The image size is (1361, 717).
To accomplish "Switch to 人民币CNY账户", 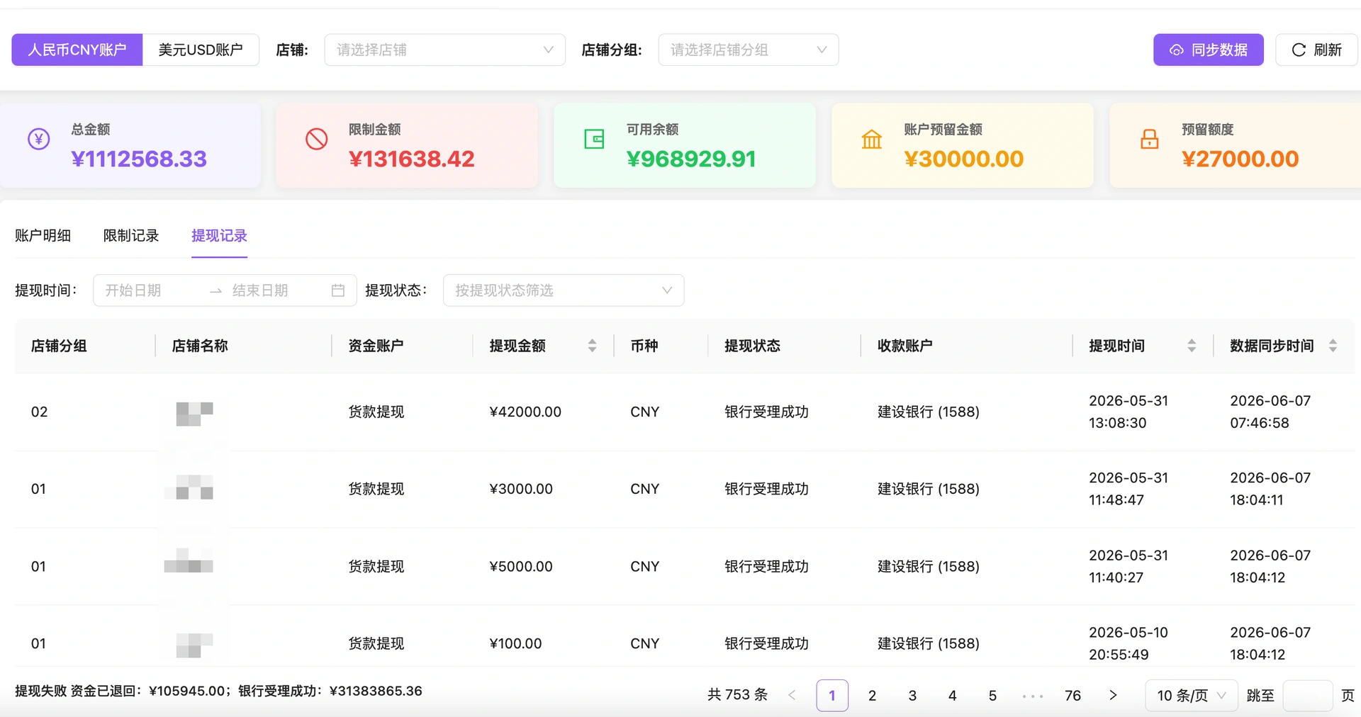I will click(77, 50).
